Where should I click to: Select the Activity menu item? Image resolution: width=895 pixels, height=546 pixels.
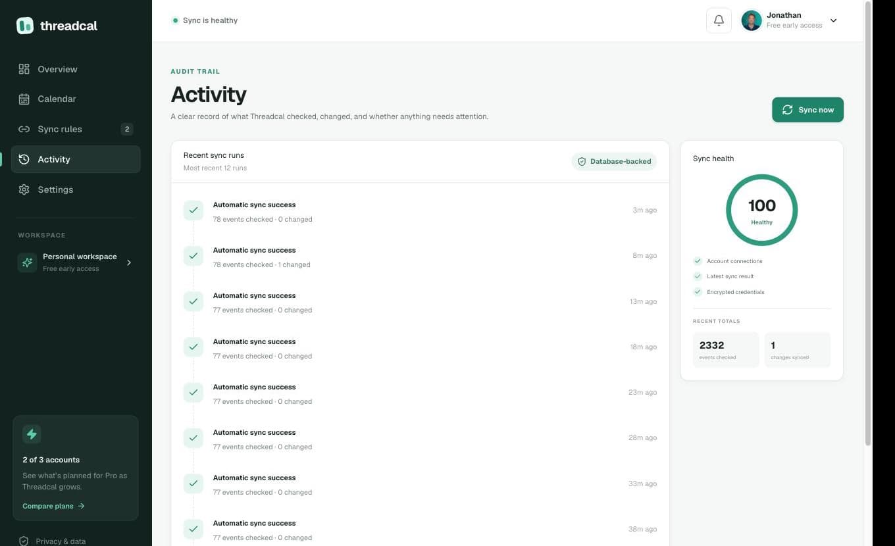[x=76, y=159]
